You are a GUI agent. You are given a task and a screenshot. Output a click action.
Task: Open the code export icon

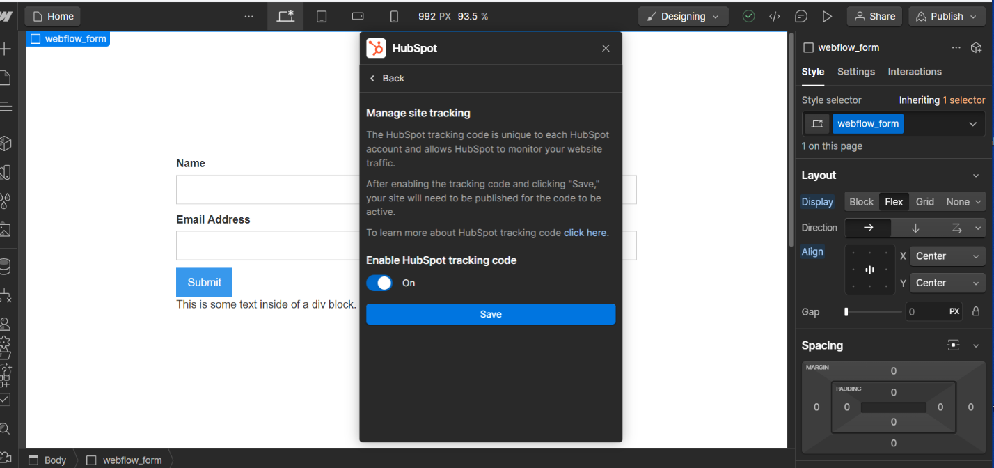point(775,16)
